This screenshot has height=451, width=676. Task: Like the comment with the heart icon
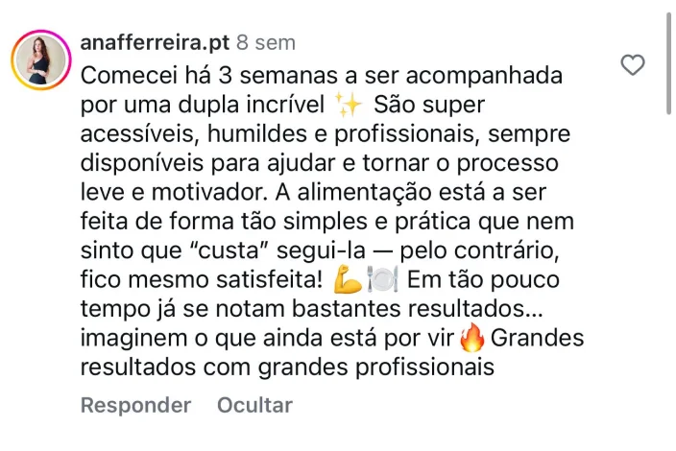(x=632, y=65)
